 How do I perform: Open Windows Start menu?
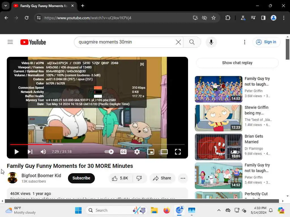pos(78,210)
